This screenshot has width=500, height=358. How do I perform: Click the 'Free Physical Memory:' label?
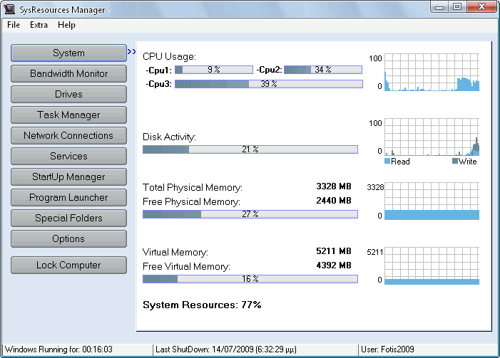pos(191,201)
